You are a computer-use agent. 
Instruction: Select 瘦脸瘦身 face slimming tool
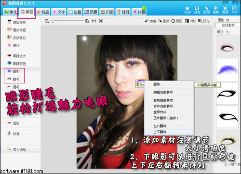(x=16, y=22)
